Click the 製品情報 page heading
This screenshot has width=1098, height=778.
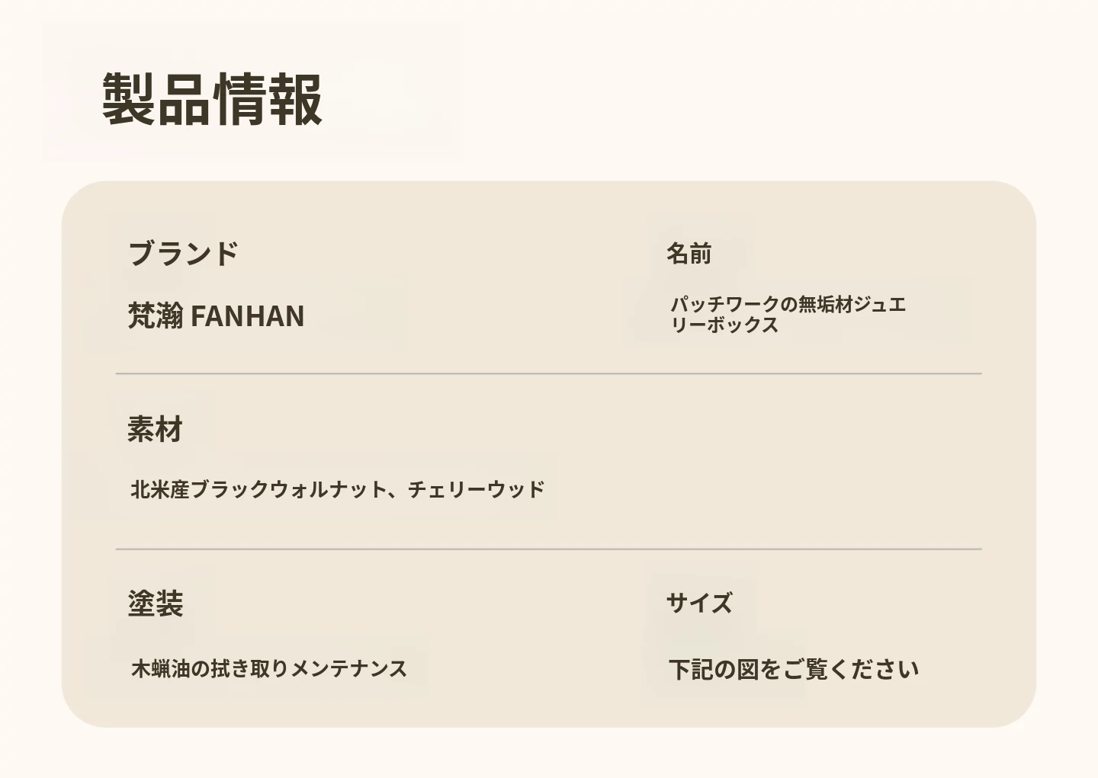212,99
